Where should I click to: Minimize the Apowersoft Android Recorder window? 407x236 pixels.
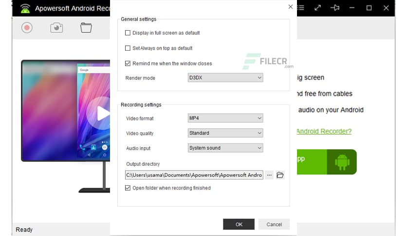(351, 8)
